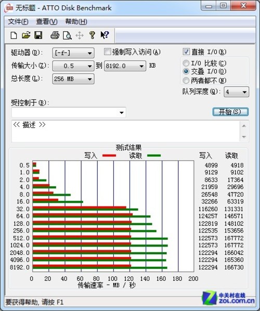Click the 传输速率 - MB / 秒 axis label
Viewport: 260px width, 311px height.
point(107,285)
